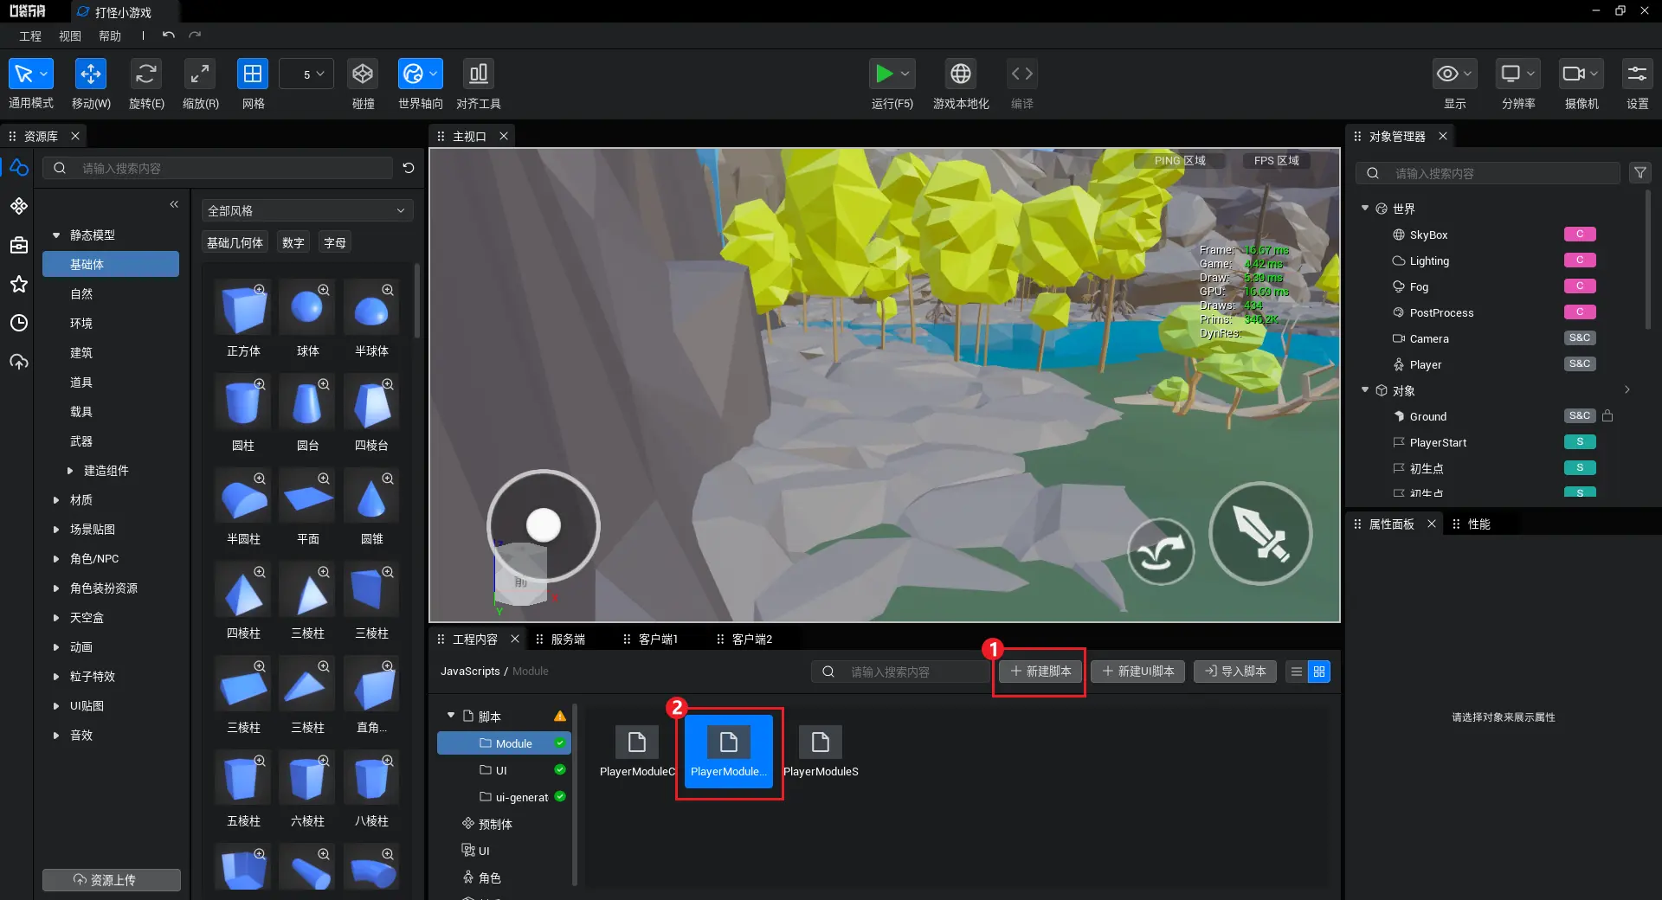Image resolution: width=1662 pixels, height=900 pixels.
Task: Open the 工程 menu
Action: click(30, 36)
